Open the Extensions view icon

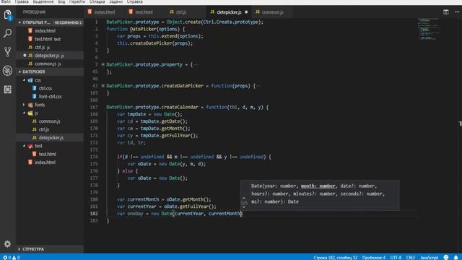(8, 90)
